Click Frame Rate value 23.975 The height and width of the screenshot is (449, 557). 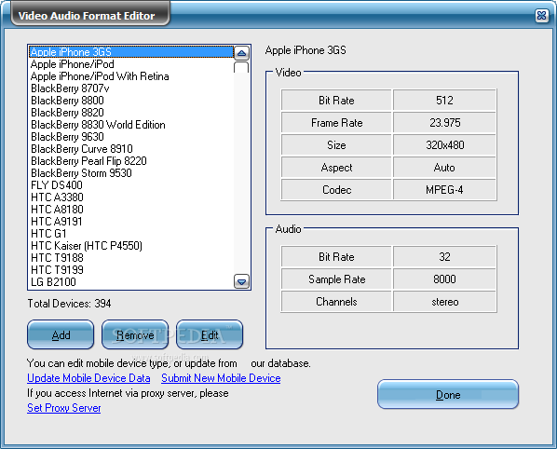click(444, 123)
